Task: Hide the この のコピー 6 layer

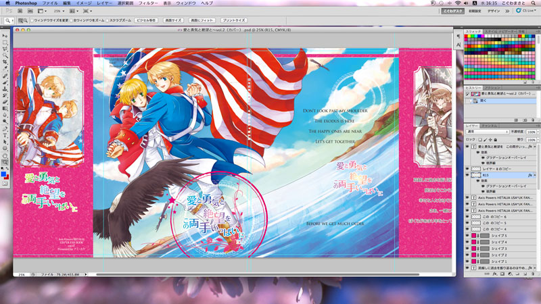Action: tap(467, 217)
